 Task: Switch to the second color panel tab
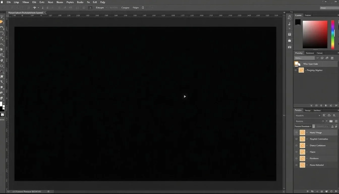308,15
